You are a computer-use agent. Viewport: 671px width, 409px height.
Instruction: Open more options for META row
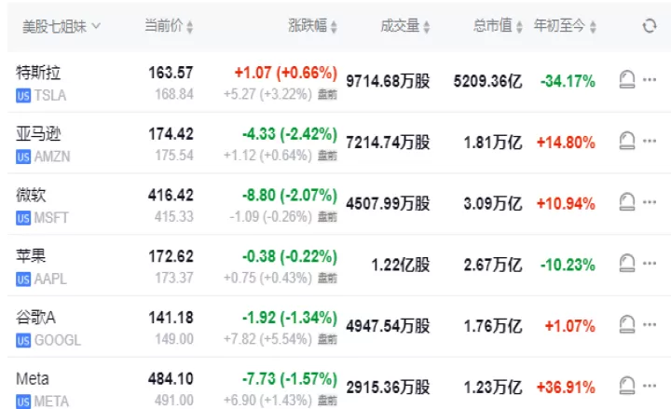click(x=650, y=386)
